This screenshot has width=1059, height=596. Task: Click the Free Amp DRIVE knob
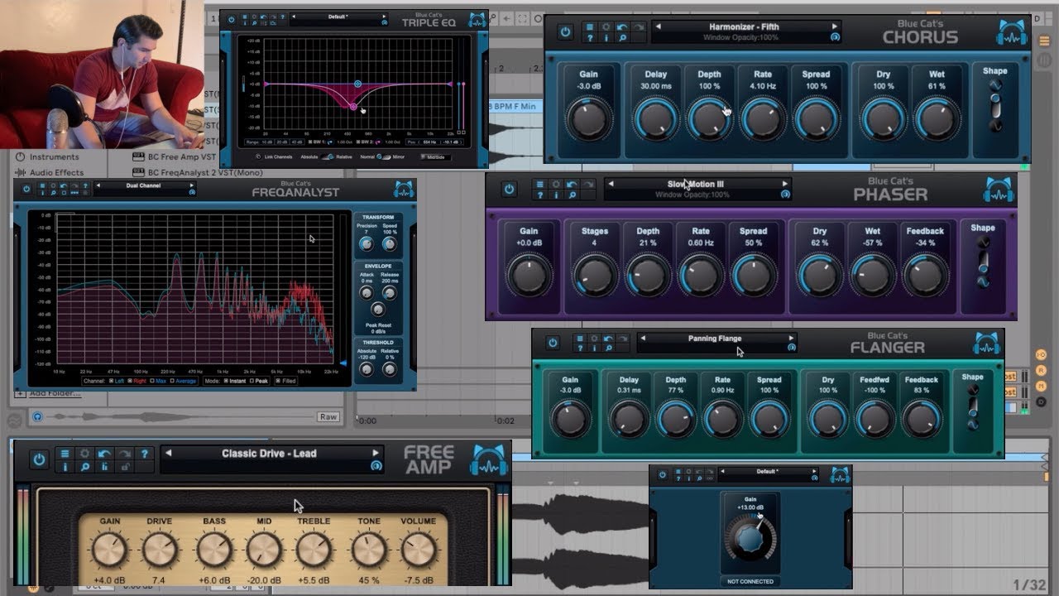(161, 550)
